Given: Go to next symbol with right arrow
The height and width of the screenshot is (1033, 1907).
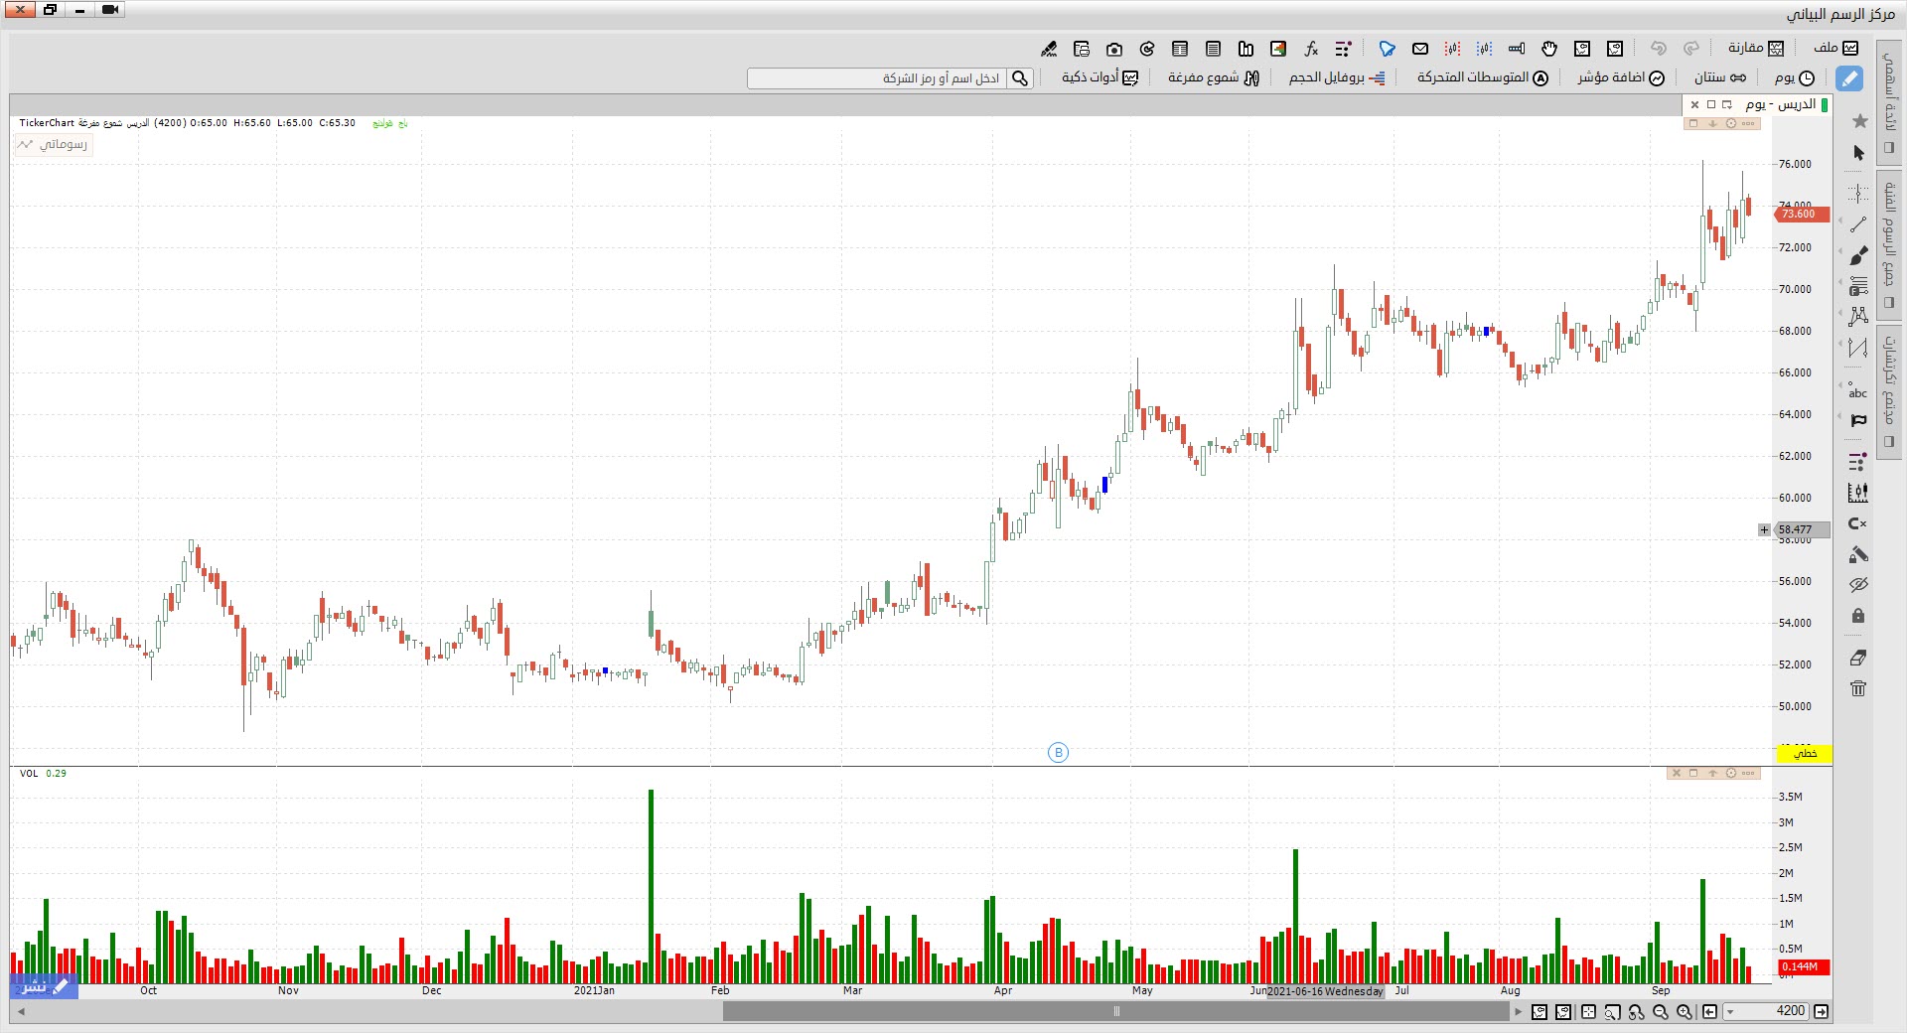Looking at the screenshot, I should [1821, 1012].
